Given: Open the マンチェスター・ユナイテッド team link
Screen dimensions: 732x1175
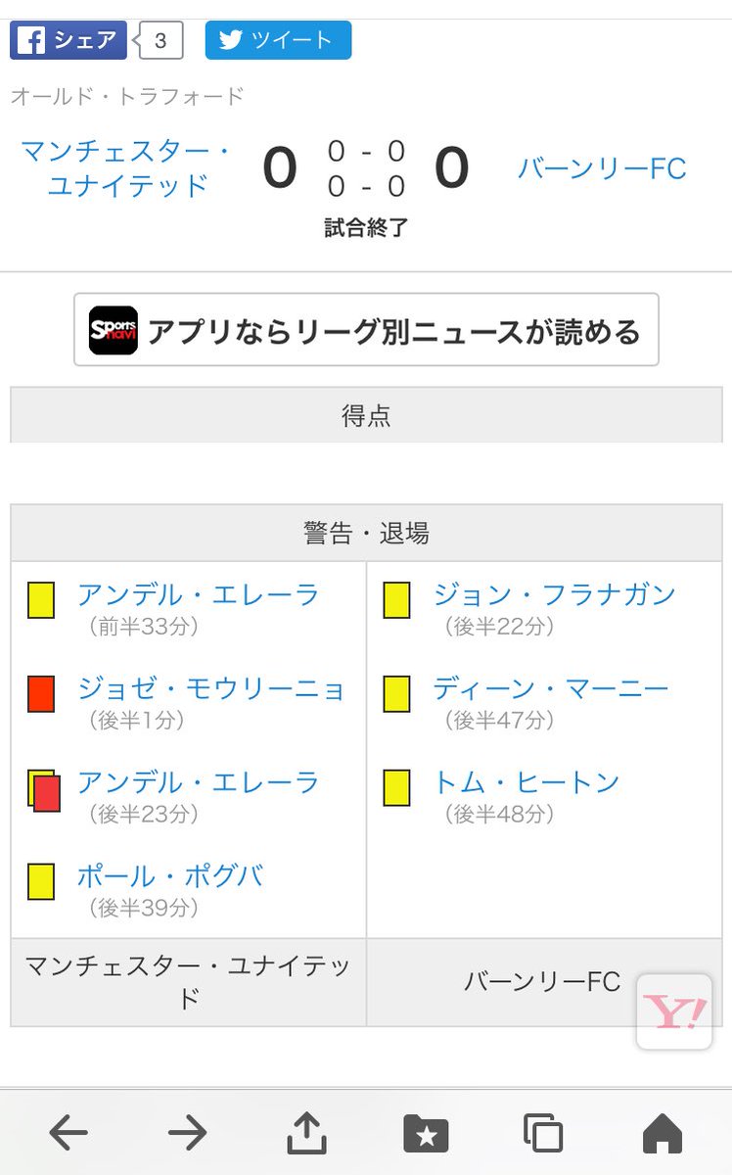Looking at the screenshot, I should tap(126, 168).
